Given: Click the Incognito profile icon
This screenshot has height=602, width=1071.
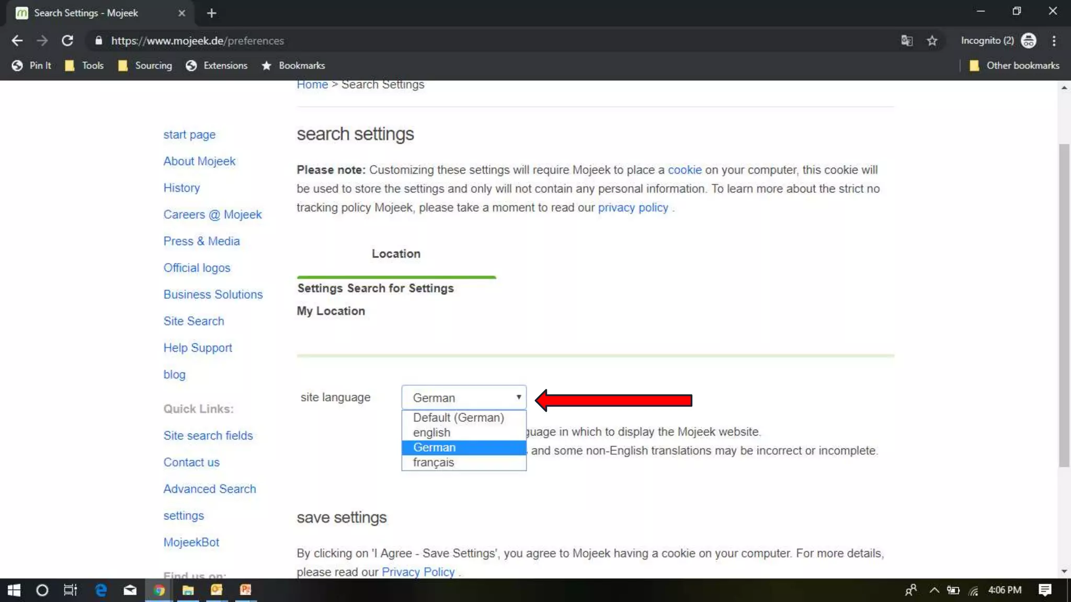Looking at the screenshot, I should (1028, 41).
